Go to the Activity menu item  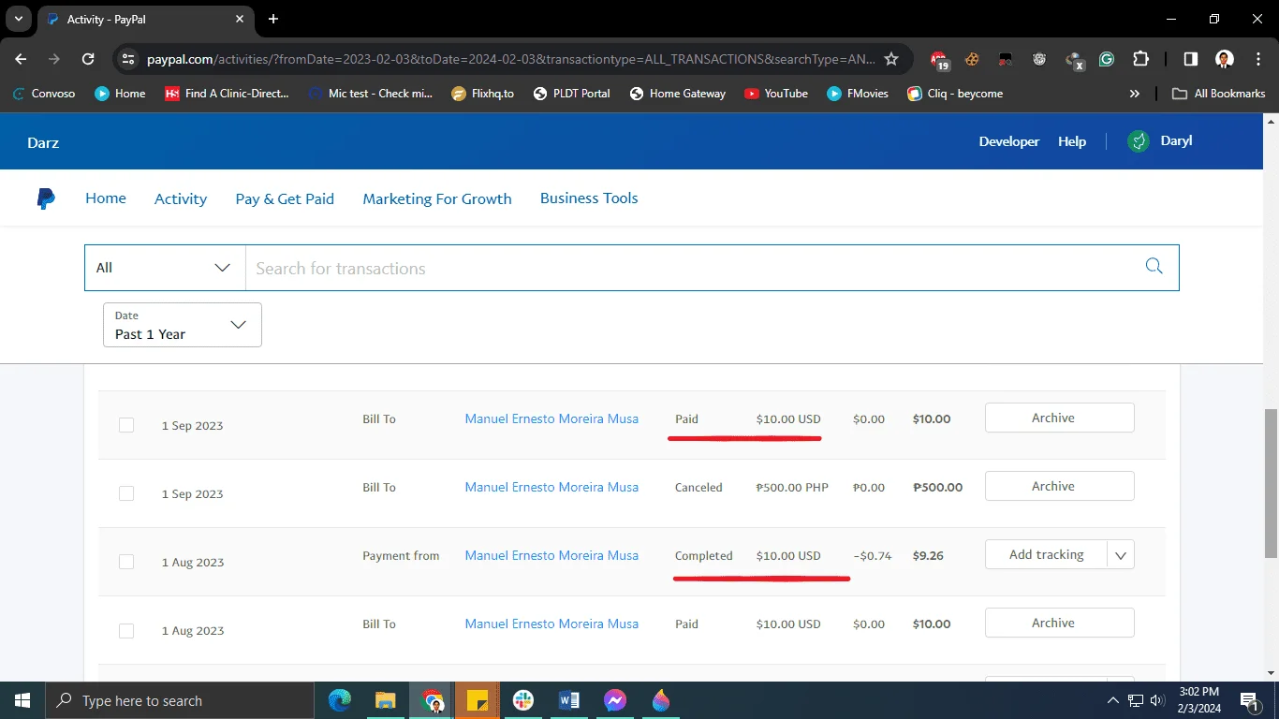coord(181,198)
